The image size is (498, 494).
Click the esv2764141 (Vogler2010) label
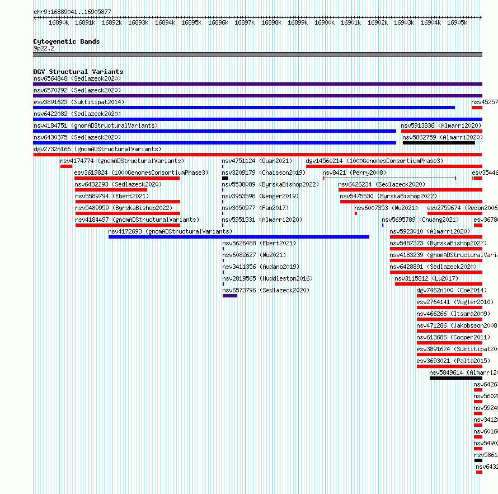tap(455, 302)
